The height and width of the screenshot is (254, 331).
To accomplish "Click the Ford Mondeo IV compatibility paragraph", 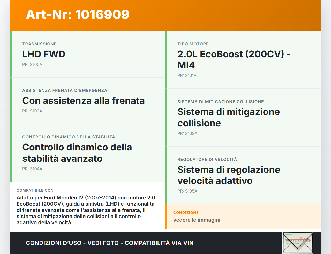I will click(87, 210).
